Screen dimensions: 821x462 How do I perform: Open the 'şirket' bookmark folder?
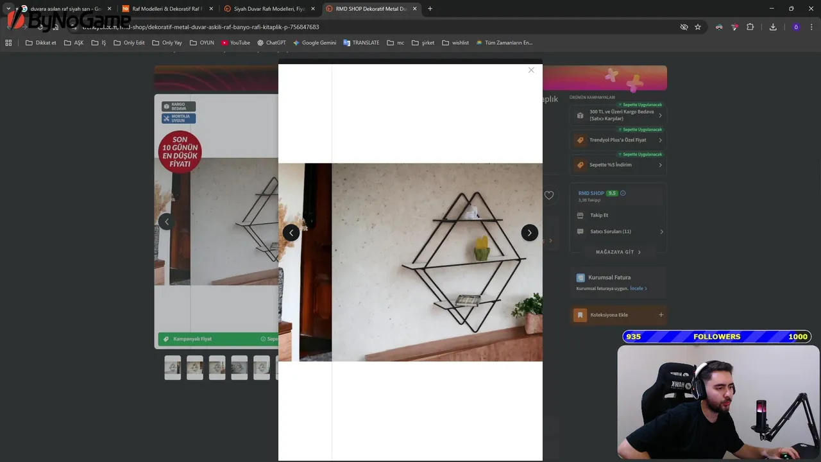pos(423,43)
